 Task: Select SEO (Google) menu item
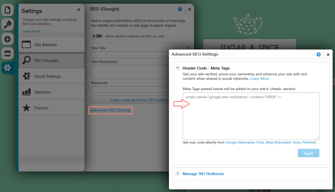click(51, 60)
